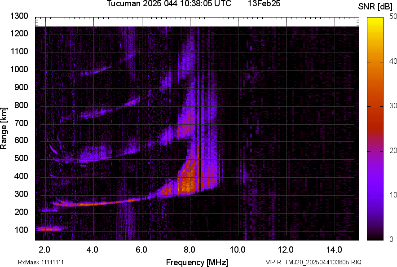
Task: Click the range tick label '900'
Action: point(21,87)
